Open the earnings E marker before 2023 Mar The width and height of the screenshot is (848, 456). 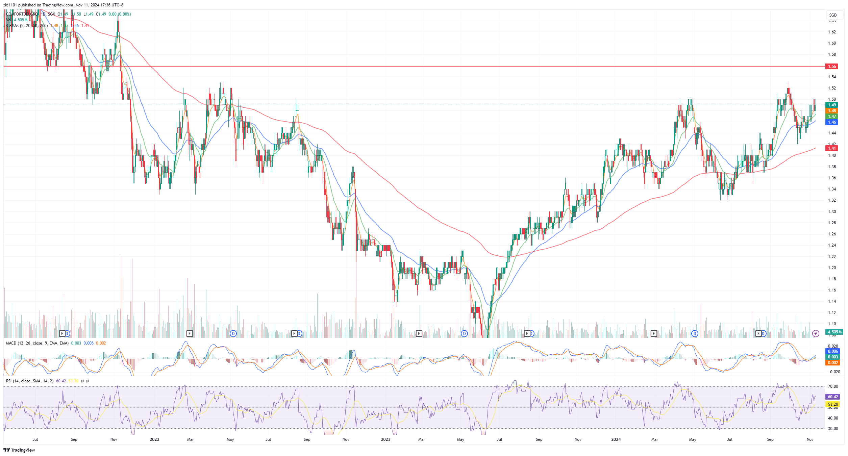[x=419, y=334]
